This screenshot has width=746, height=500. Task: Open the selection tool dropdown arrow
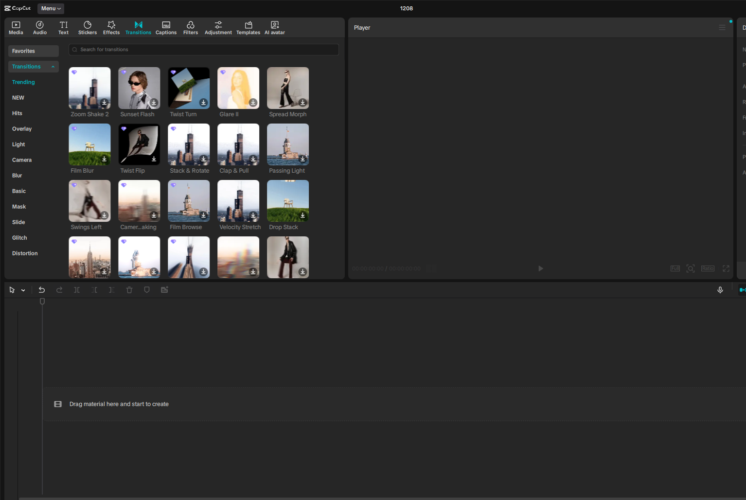coord(22,289)
